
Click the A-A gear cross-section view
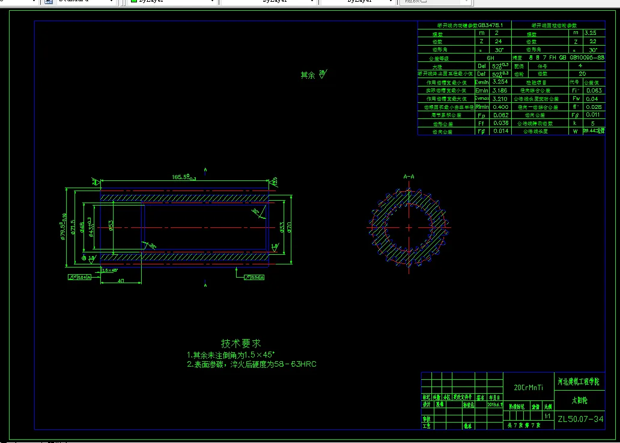409,227
